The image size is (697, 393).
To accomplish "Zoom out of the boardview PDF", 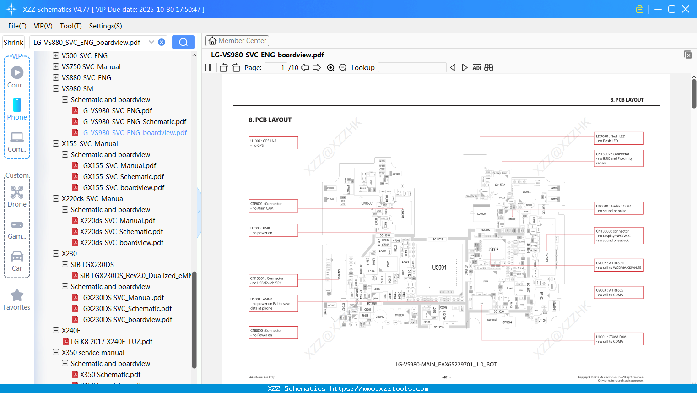I will click(342, 67).
